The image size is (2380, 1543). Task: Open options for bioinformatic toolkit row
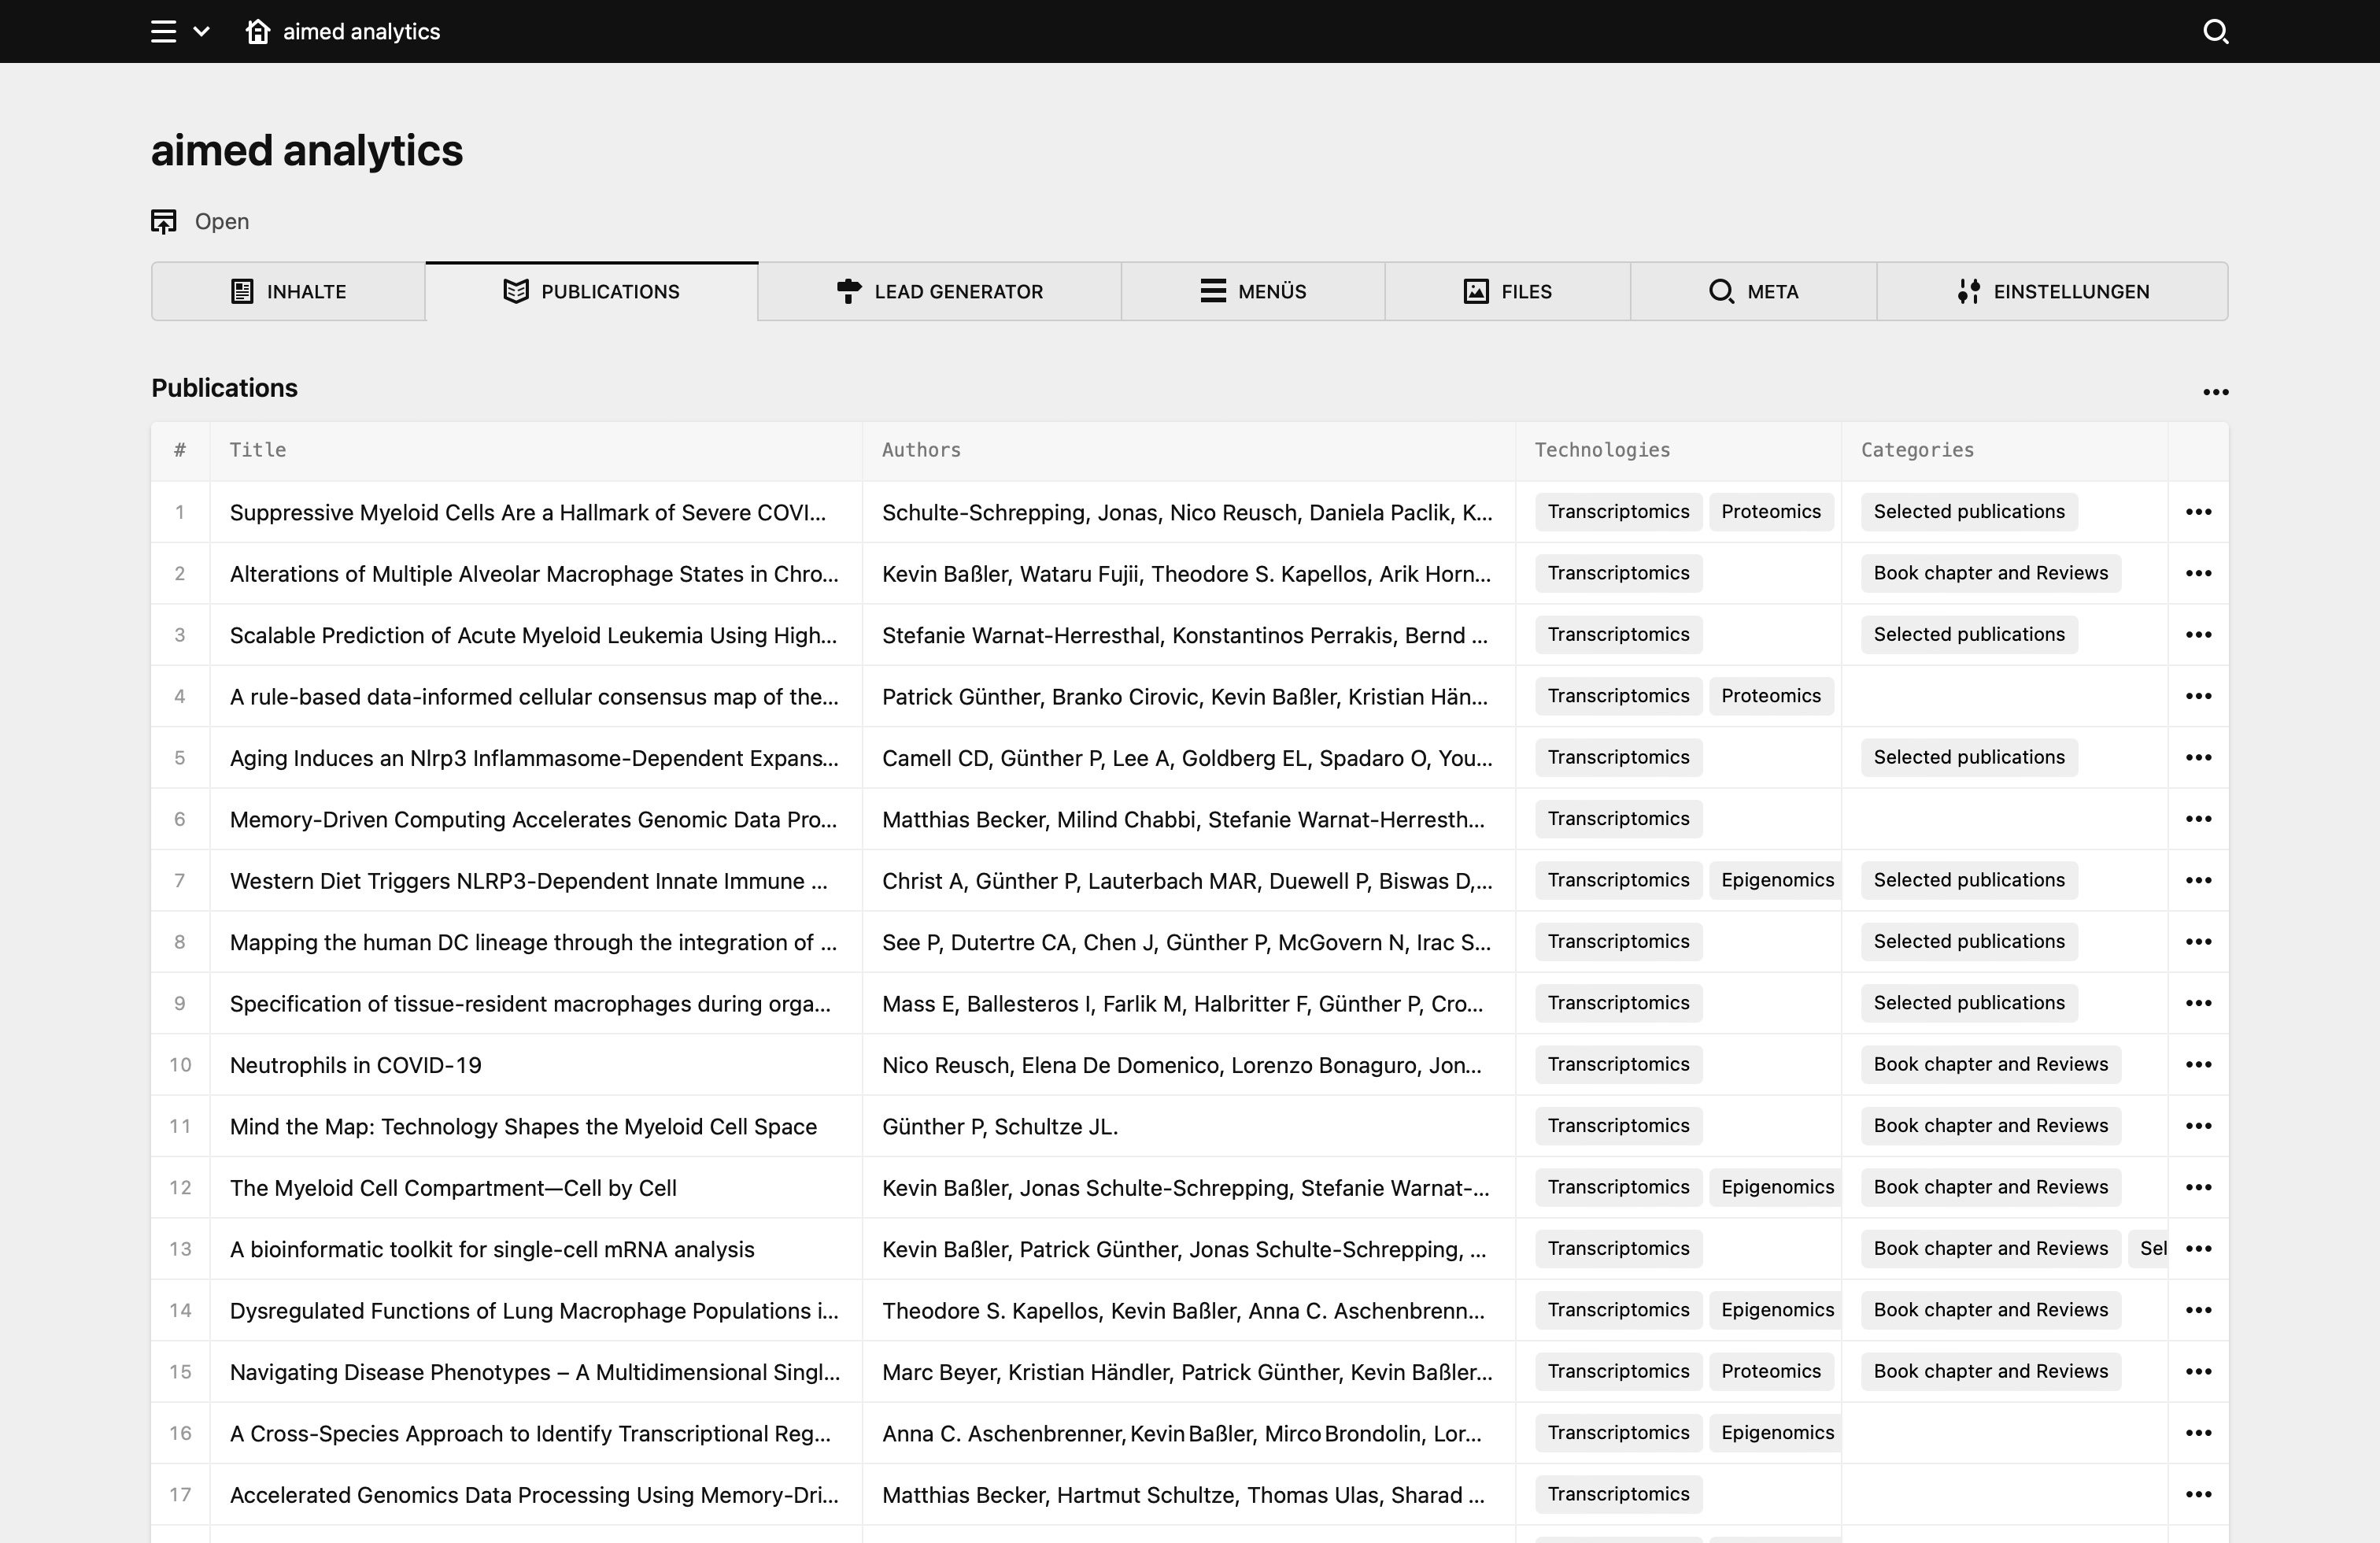pos(2198,1249)
